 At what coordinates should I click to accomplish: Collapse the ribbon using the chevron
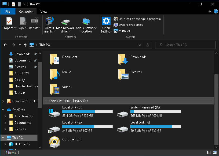point(210,12)
